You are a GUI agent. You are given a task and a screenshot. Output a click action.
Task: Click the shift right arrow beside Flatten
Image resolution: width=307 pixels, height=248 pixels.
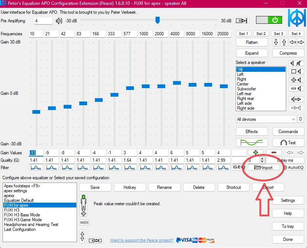tap(301, 42)
